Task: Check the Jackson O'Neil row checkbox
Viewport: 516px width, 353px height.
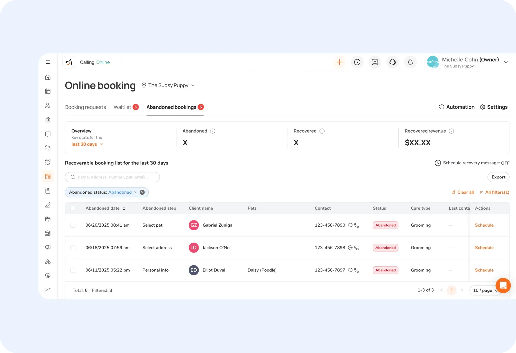Action: (73, 248)
